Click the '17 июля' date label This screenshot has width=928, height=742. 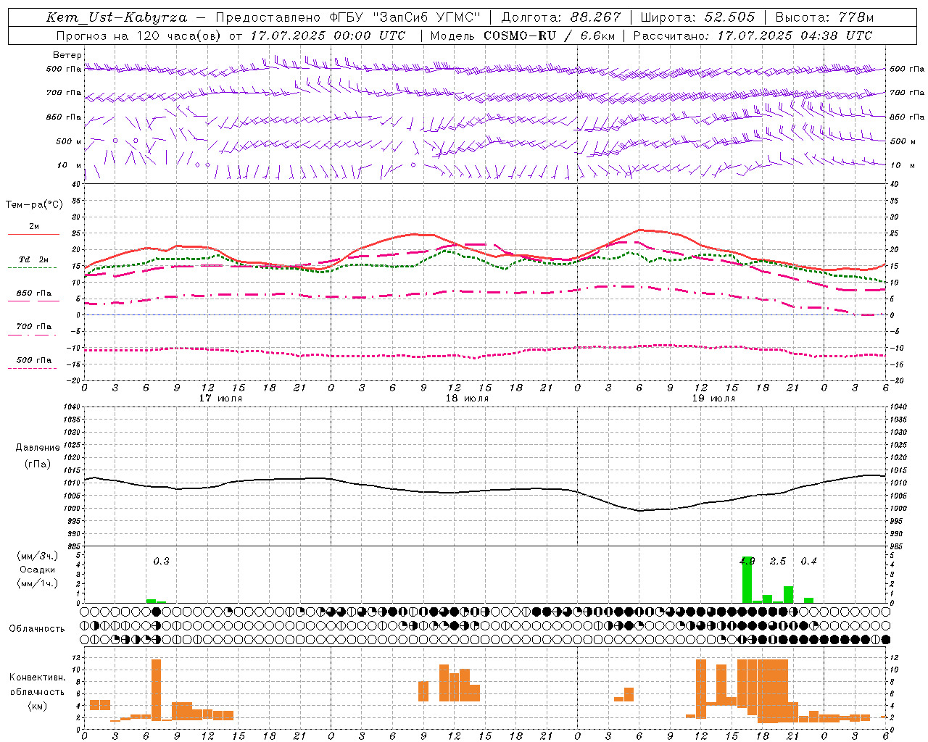click(220, 399)
